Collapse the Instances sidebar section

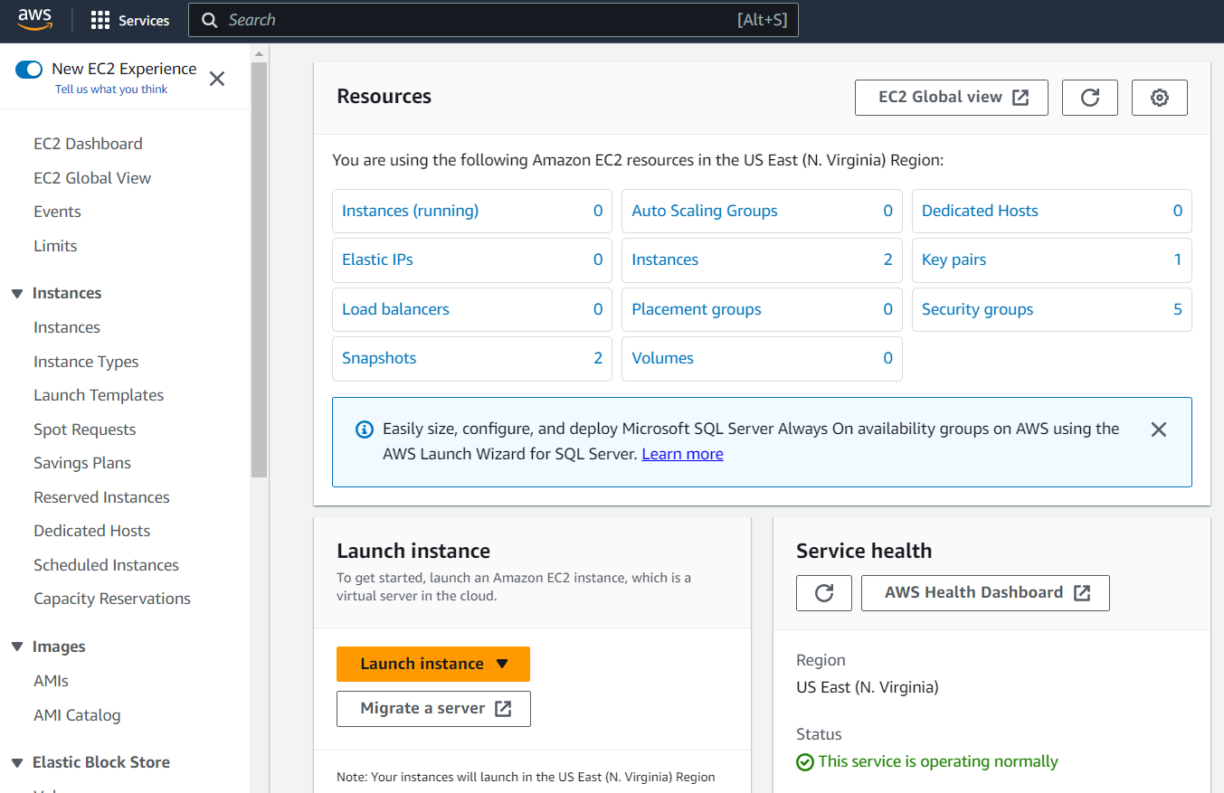pos(17,294)
